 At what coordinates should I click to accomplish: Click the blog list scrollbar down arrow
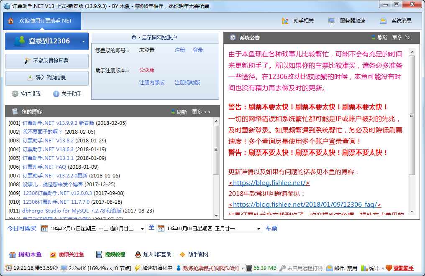coord(216,215)
